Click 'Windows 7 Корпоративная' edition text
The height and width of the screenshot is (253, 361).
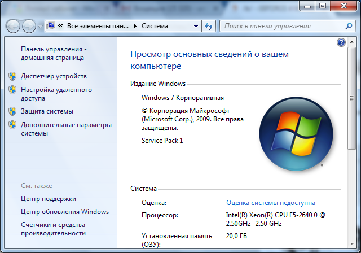point(183,98)
